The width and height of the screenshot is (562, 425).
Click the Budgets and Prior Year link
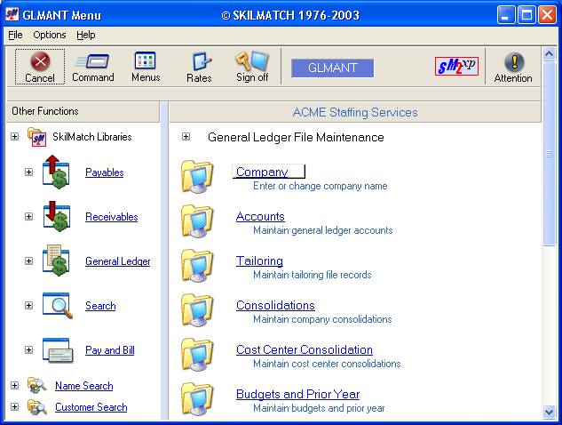pyautogui.click(x=297, y=394)
